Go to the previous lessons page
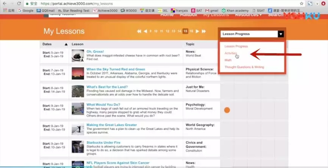This screenshot has width=328, height=168. coord(145,31)
